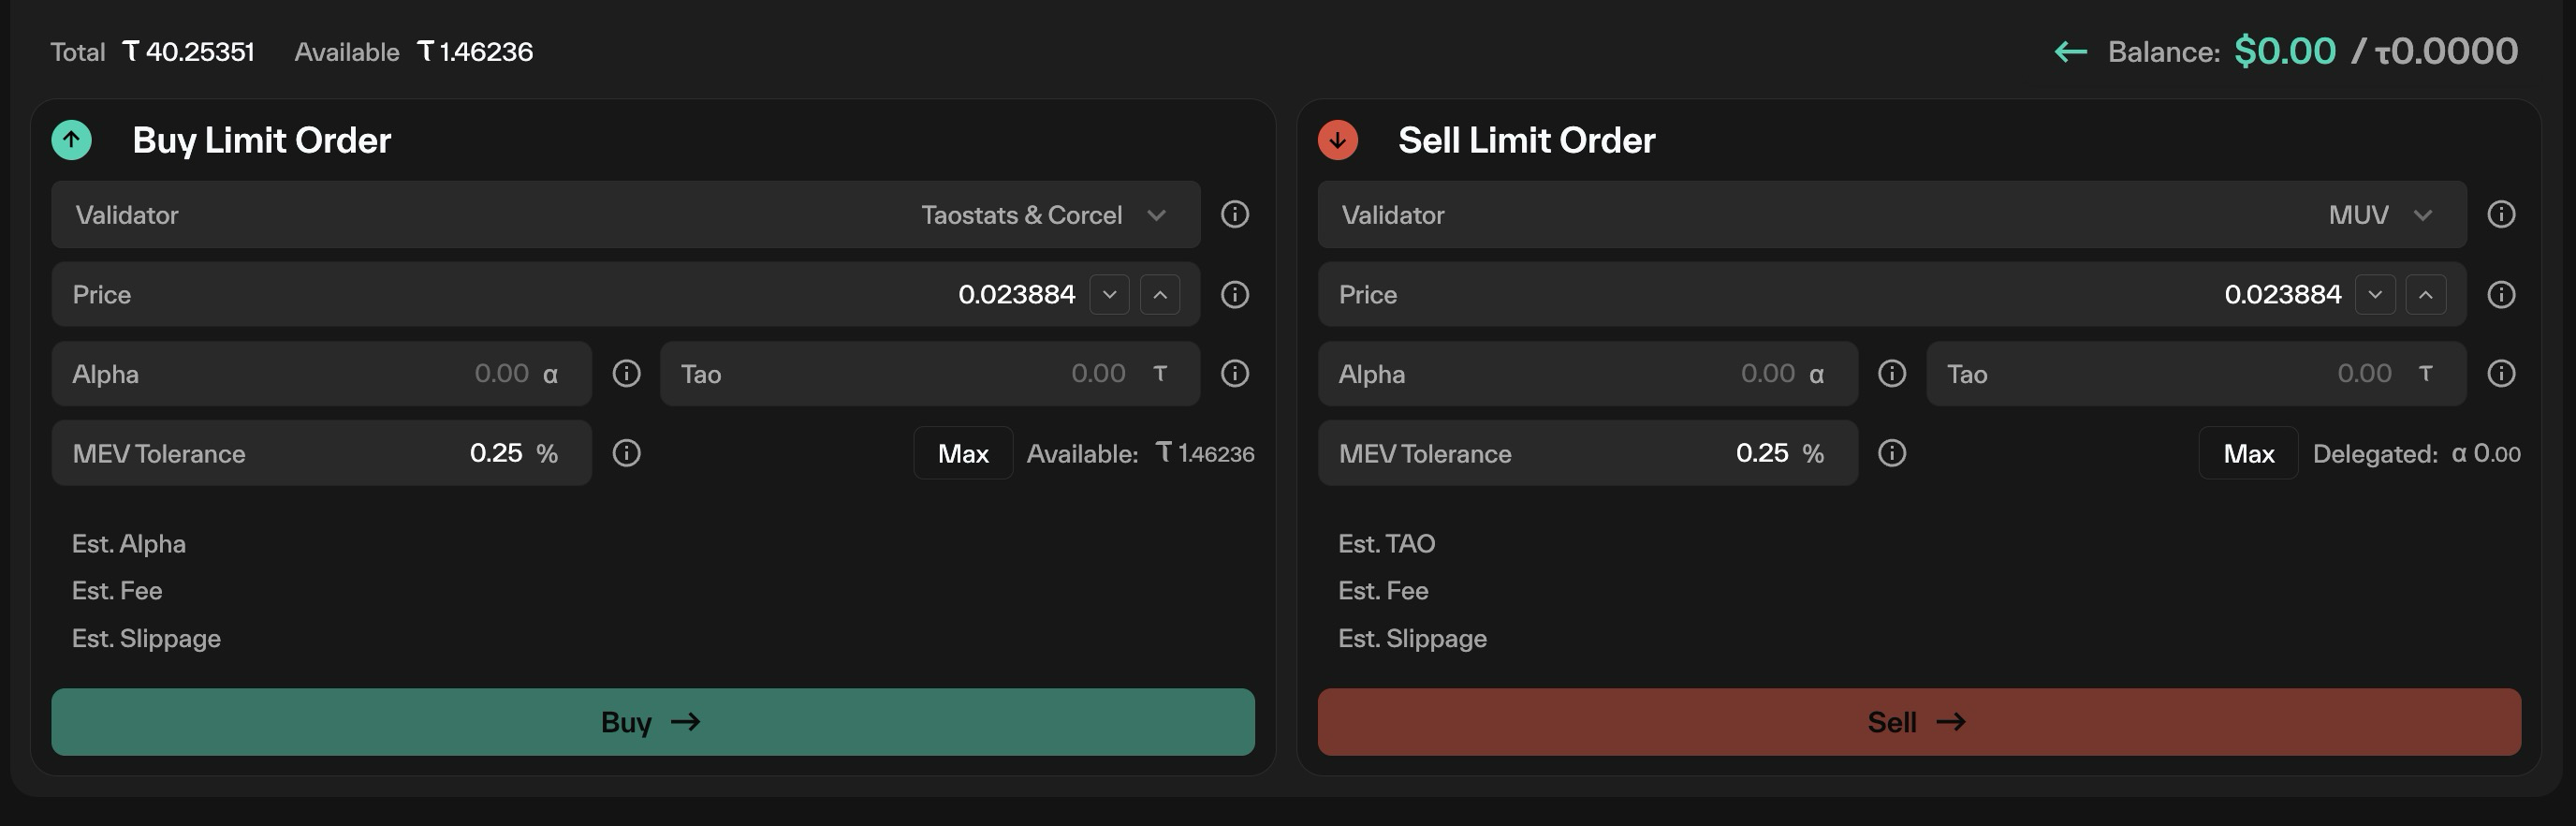Viewport: 2576px width, 826px height.
Task: Show info for Sell Tao field
Action: pyautogui.click(x=2501, y=373)
